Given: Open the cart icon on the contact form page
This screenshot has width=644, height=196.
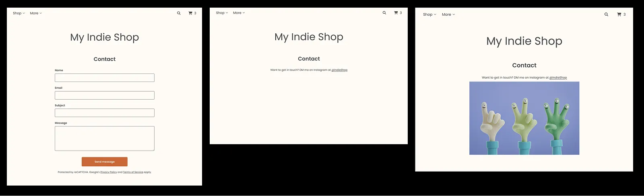Looking at the screenshot, I should pos(191,13).
